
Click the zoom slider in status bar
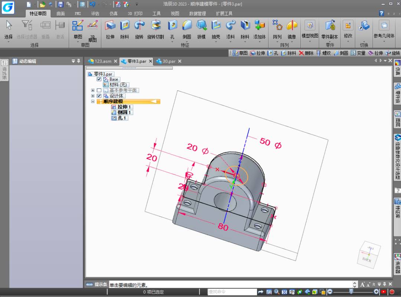(351, 292)
